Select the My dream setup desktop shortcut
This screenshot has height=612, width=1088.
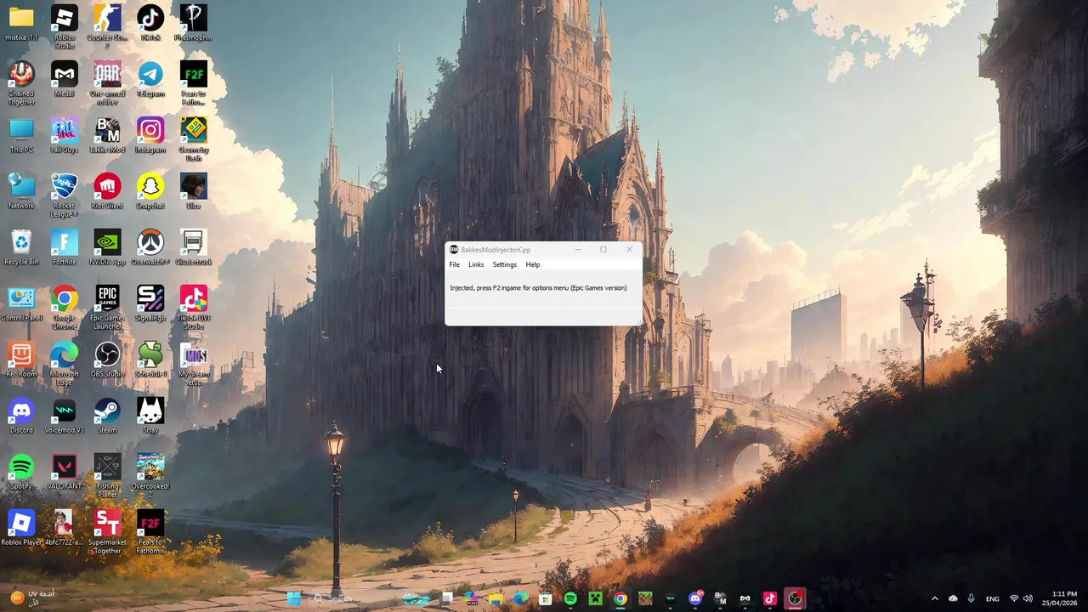[193, 364]
